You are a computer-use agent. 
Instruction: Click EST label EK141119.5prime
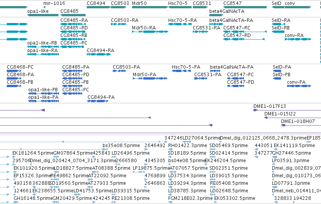click(x=294, y=146)
